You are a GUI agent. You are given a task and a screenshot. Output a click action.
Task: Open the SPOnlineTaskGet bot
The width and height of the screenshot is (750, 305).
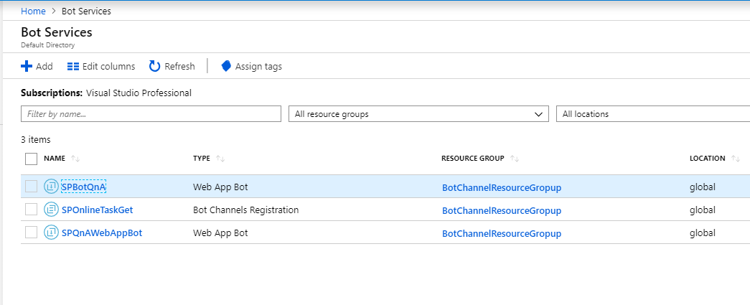98,210
